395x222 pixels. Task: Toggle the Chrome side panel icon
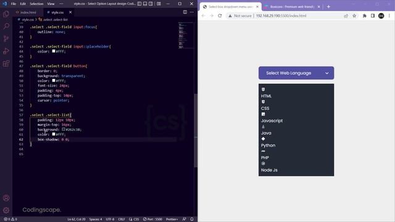point(373,15)
